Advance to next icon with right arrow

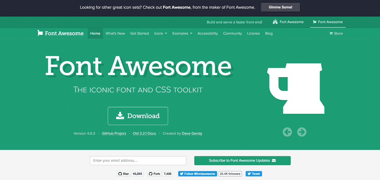click(x=302, y=132)
